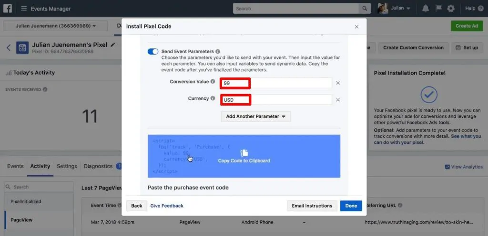
Task: Click the 'Paste the purchase event code' heading
Action: pos(188,188)
